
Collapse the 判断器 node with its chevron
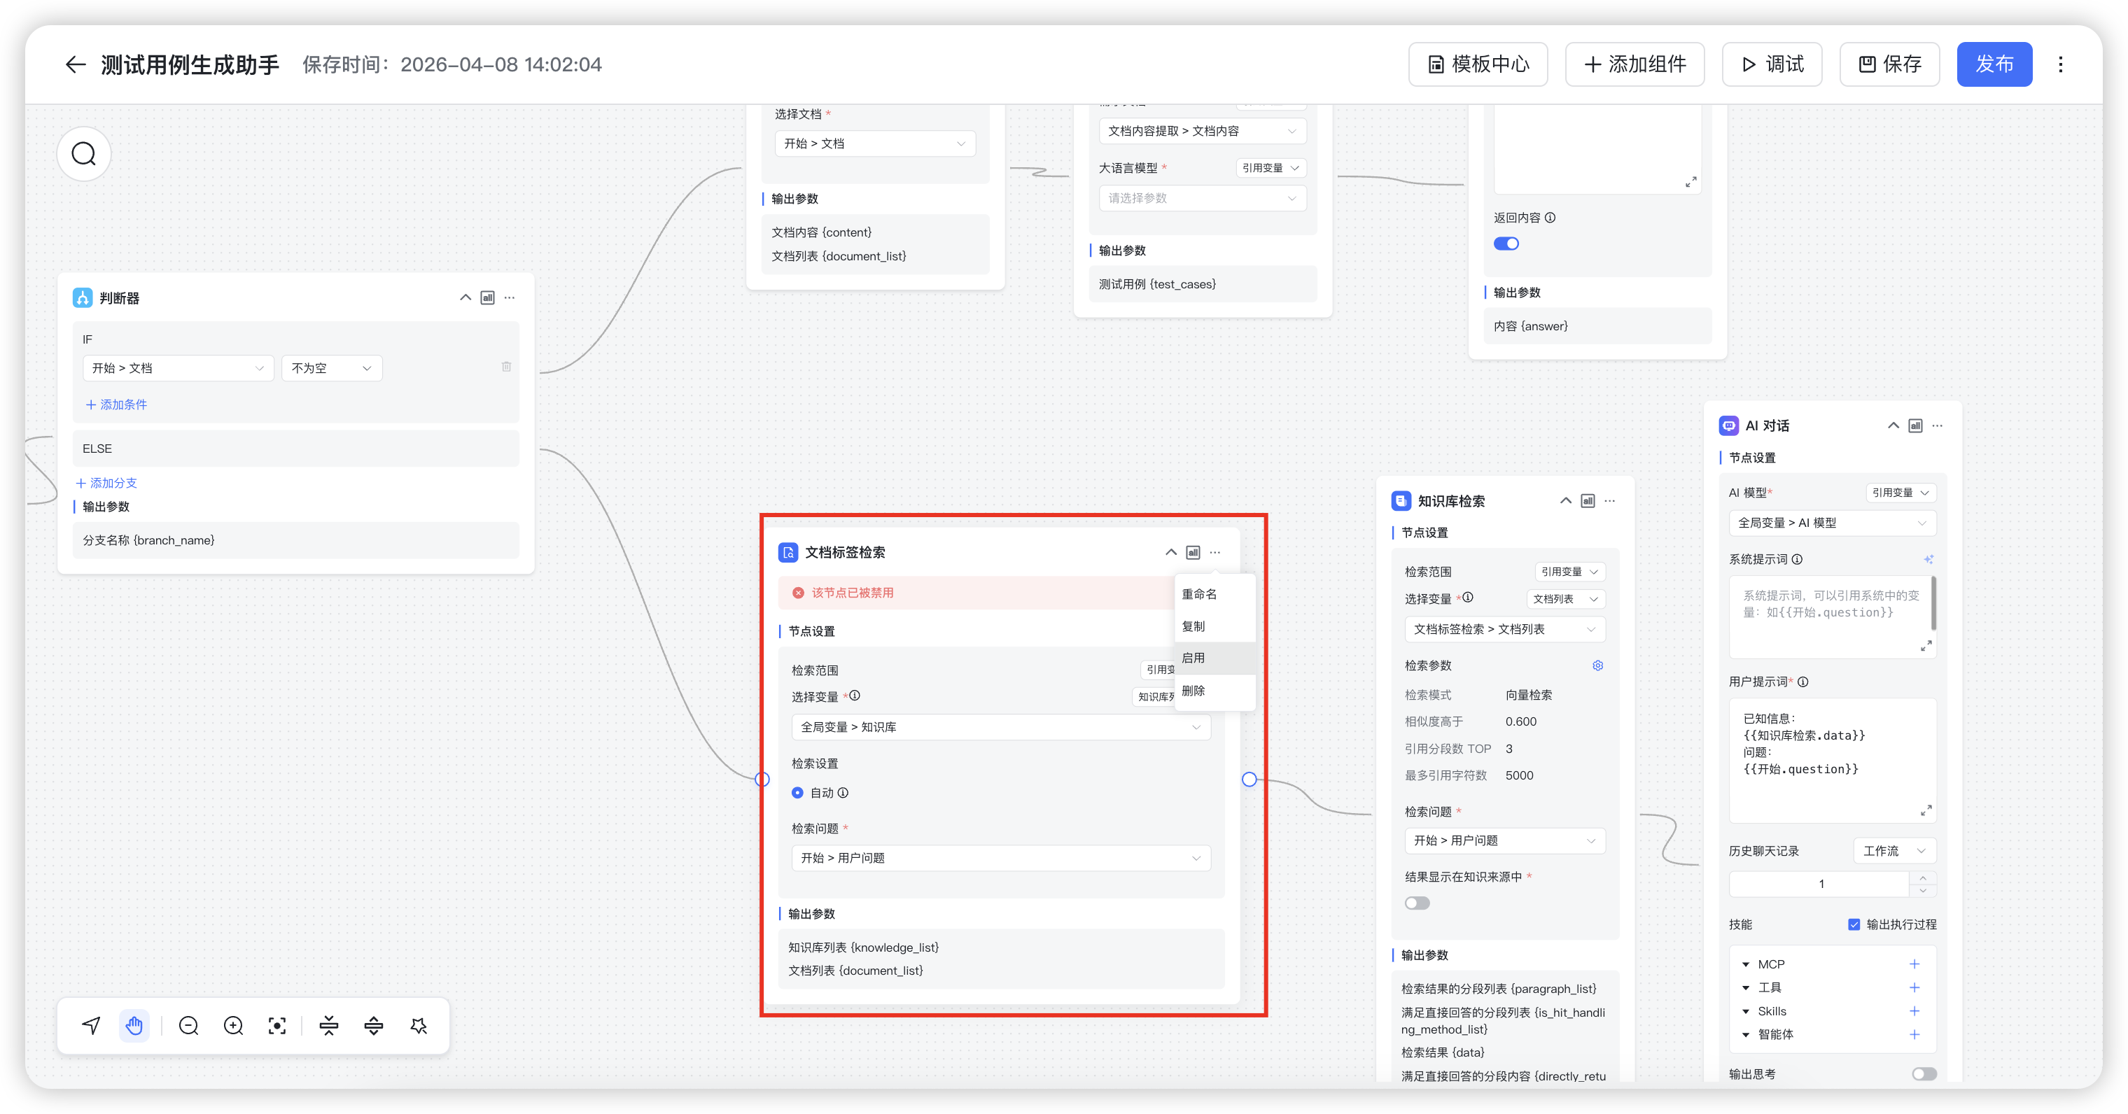tap(465, 297)
